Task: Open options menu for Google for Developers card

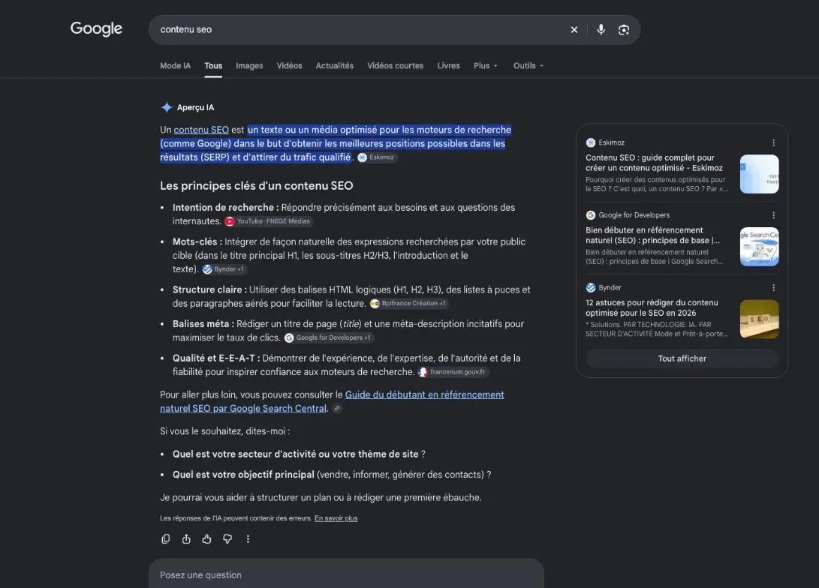Action: (773, 215)
